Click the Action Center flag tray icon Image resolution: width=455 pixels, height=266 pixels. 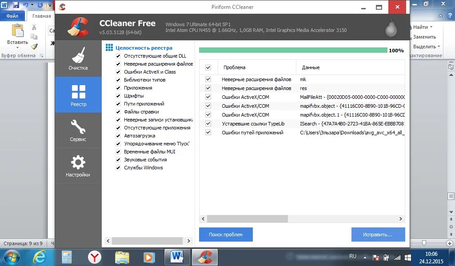click(x=375, y=257)
